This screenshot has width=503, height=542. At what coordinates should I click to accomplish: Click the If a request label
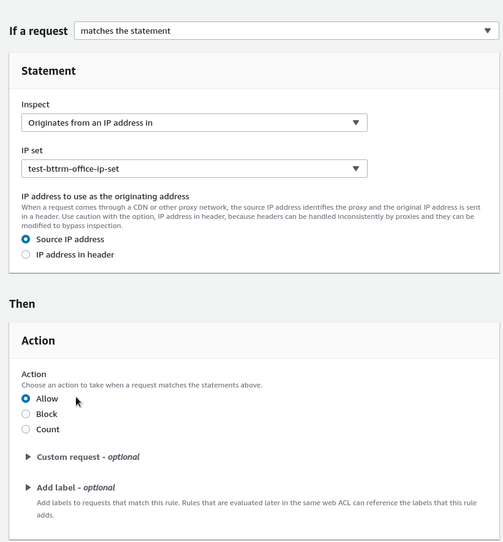coord(38,31)
